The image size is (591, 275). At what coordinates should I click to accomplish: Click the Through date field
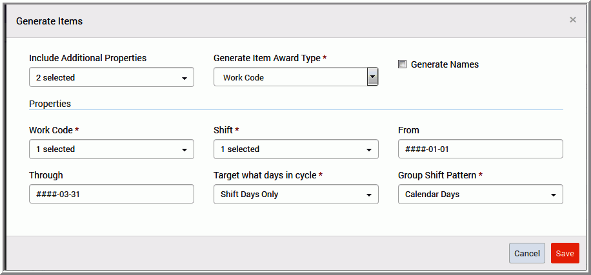click(112, 194)
